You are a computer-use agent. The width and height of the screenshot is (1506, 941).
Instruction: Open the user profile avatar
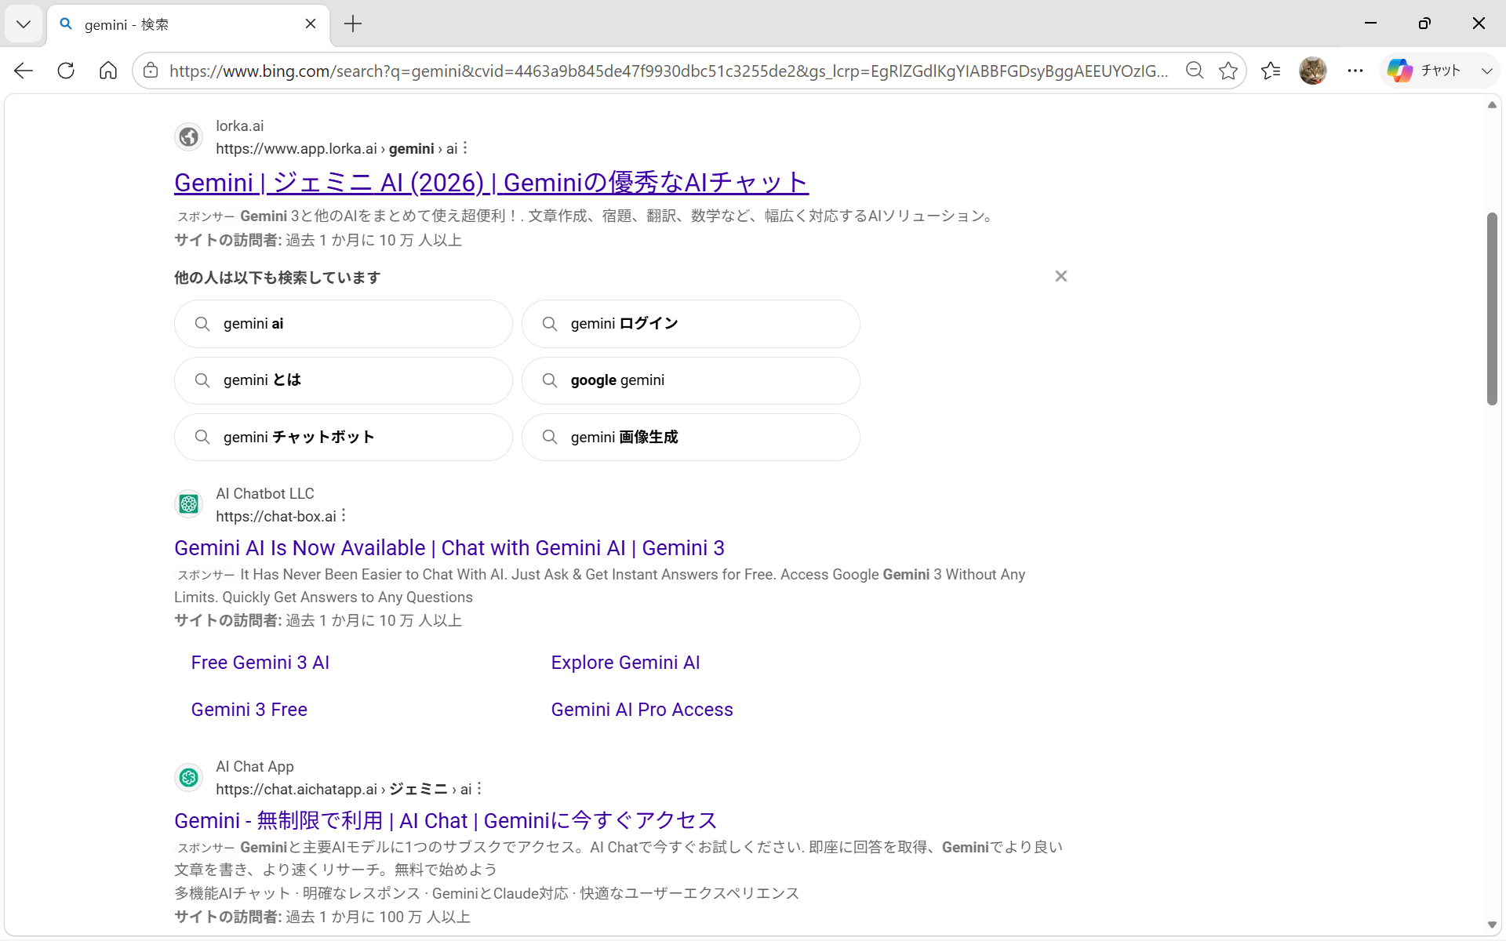[1312, 71]
